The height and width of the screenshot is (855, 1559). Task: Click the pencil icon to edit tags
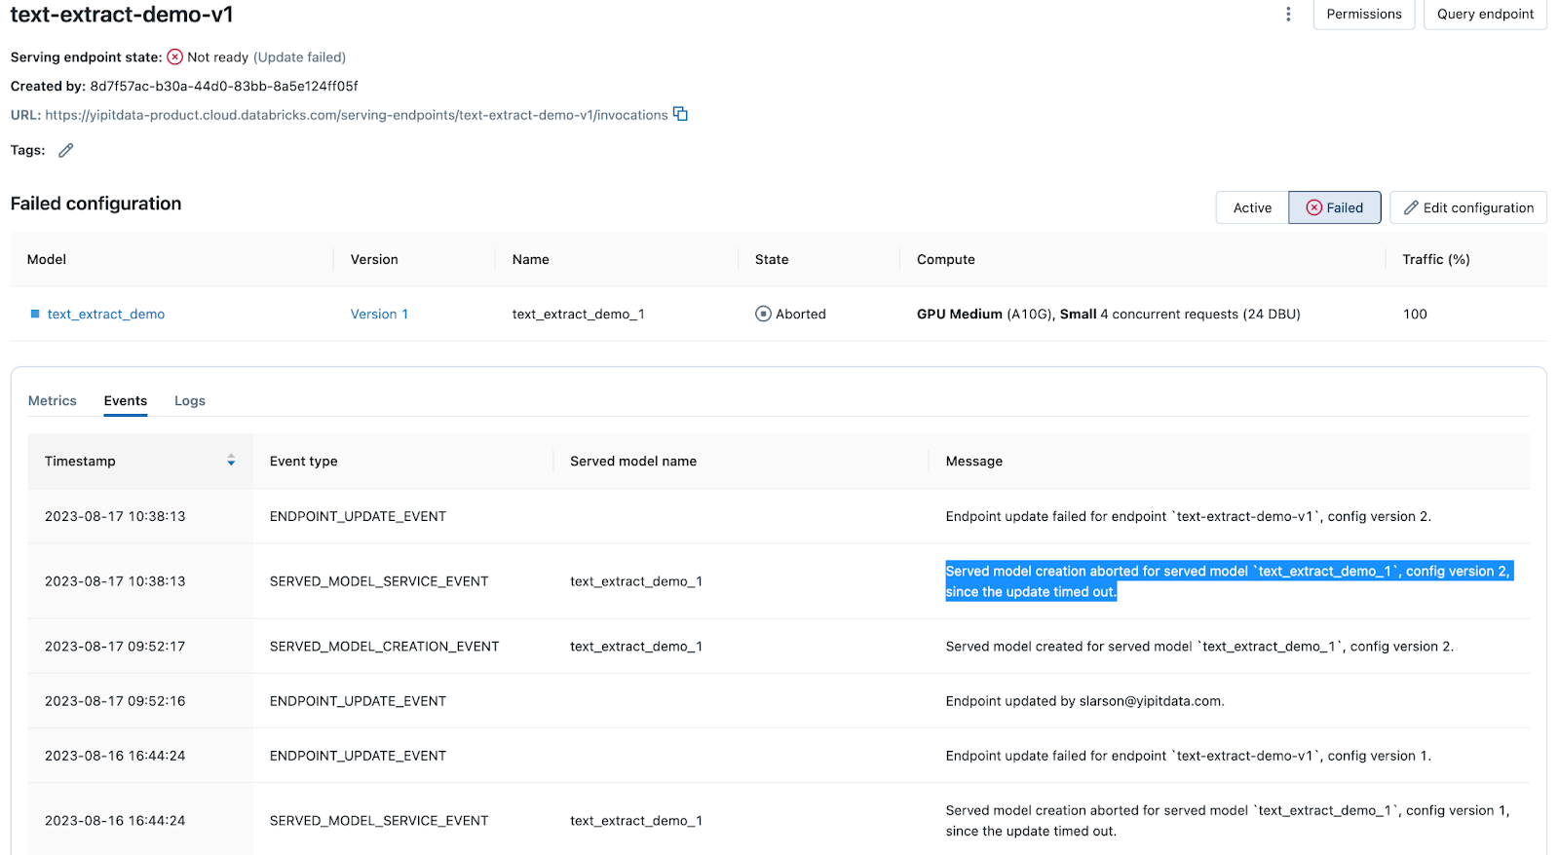[x=66, y=150]
